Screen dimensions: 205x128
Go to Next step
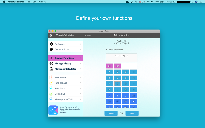[132, 113]
